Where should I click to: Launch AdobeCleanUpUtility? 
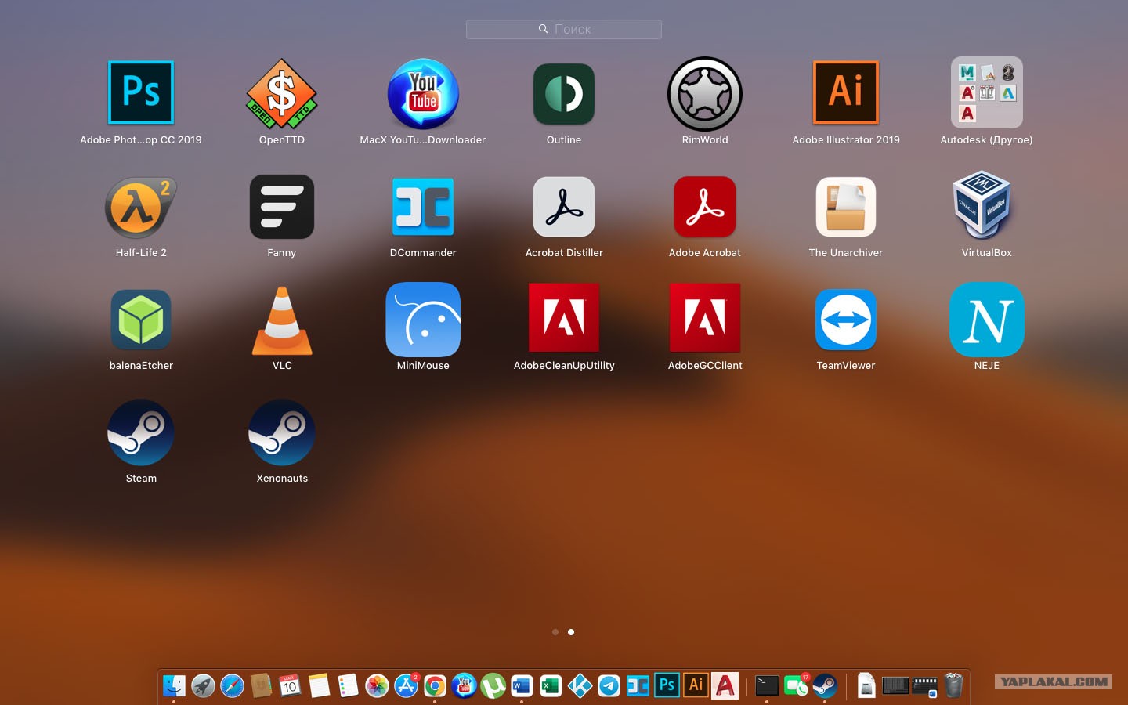click(x=564, y=318)
